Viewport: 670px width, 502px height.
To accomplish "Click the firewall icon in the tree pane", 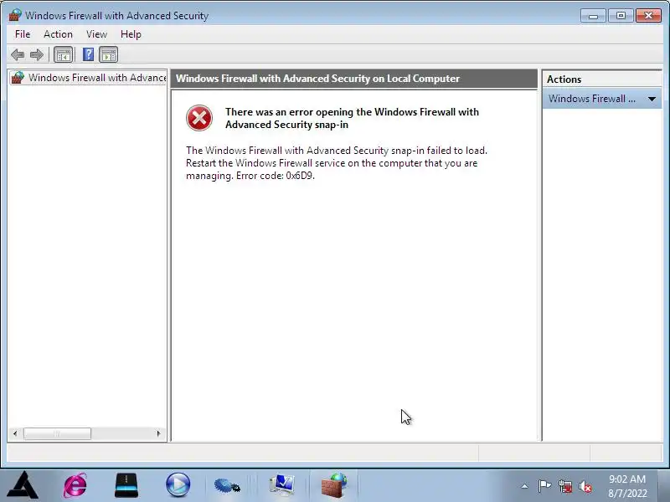I will click(18, 78).
